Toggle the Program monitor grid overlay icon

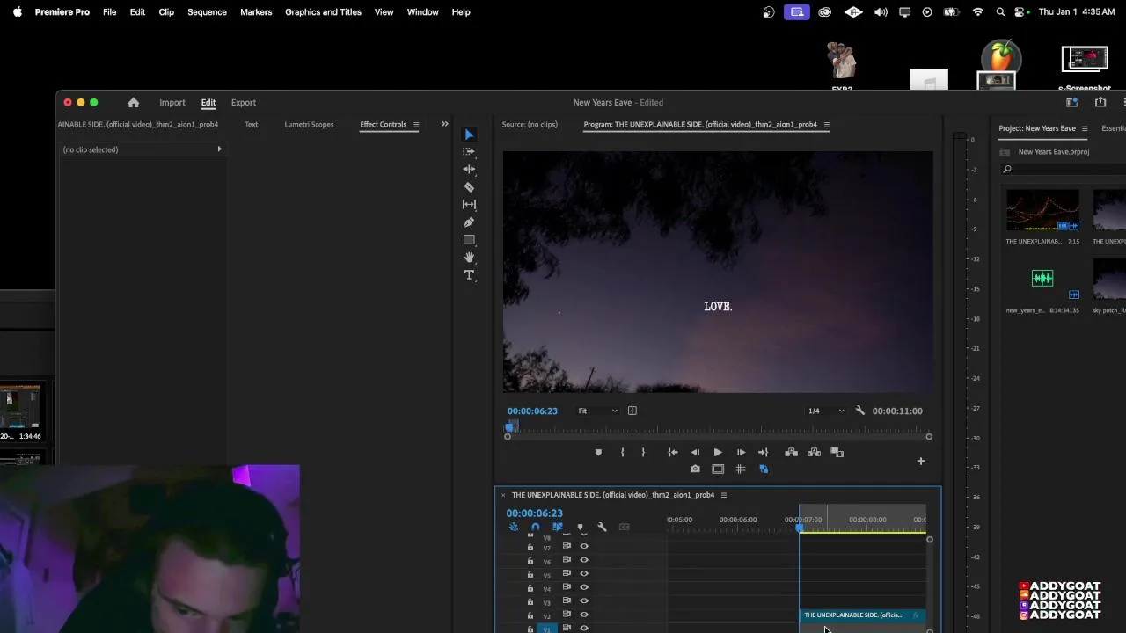pyautogui.click(x=741, y=469)
